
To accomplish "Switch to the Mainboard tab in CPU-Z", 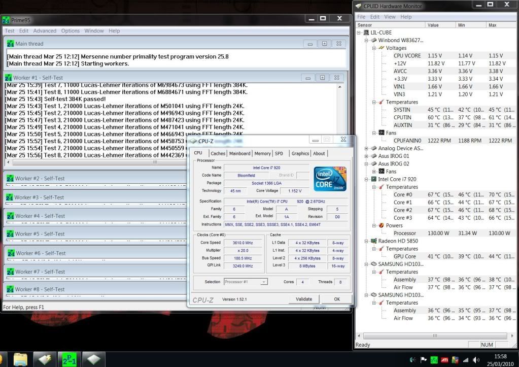I will tap(239, 153).
